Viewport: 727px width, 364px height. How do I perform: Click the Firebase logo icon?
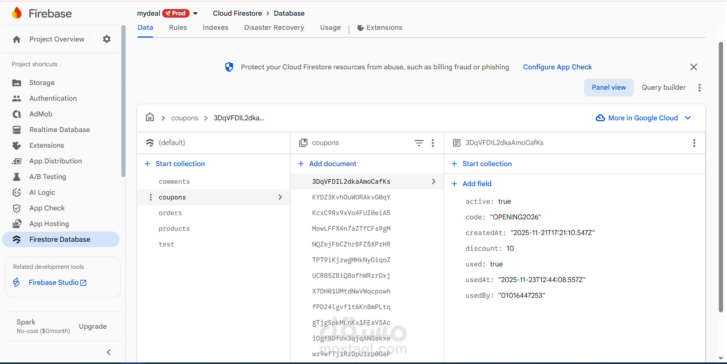pos(17,13)
